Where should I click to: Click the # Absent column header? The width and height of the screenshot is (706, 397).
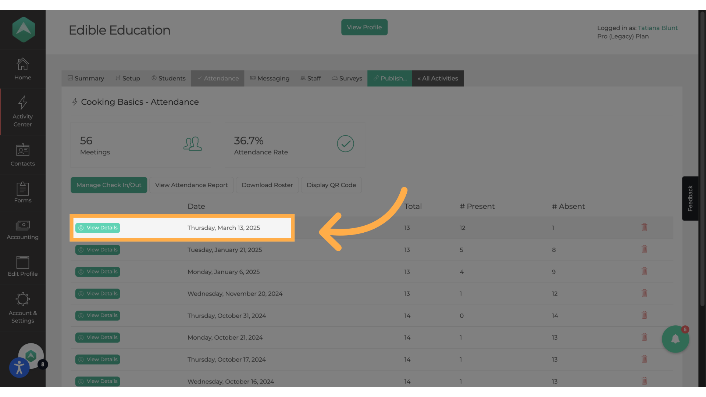coord(568,207)
